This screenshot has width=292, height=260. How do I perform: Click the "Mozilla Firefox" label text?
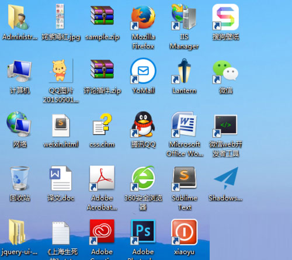143,41
